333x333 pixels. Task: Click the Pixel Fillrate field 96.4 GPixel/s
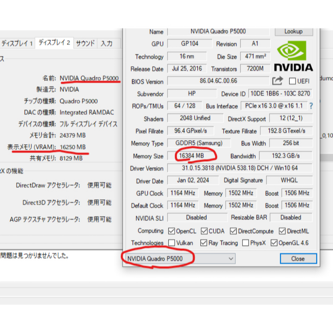tap(191, 131)
